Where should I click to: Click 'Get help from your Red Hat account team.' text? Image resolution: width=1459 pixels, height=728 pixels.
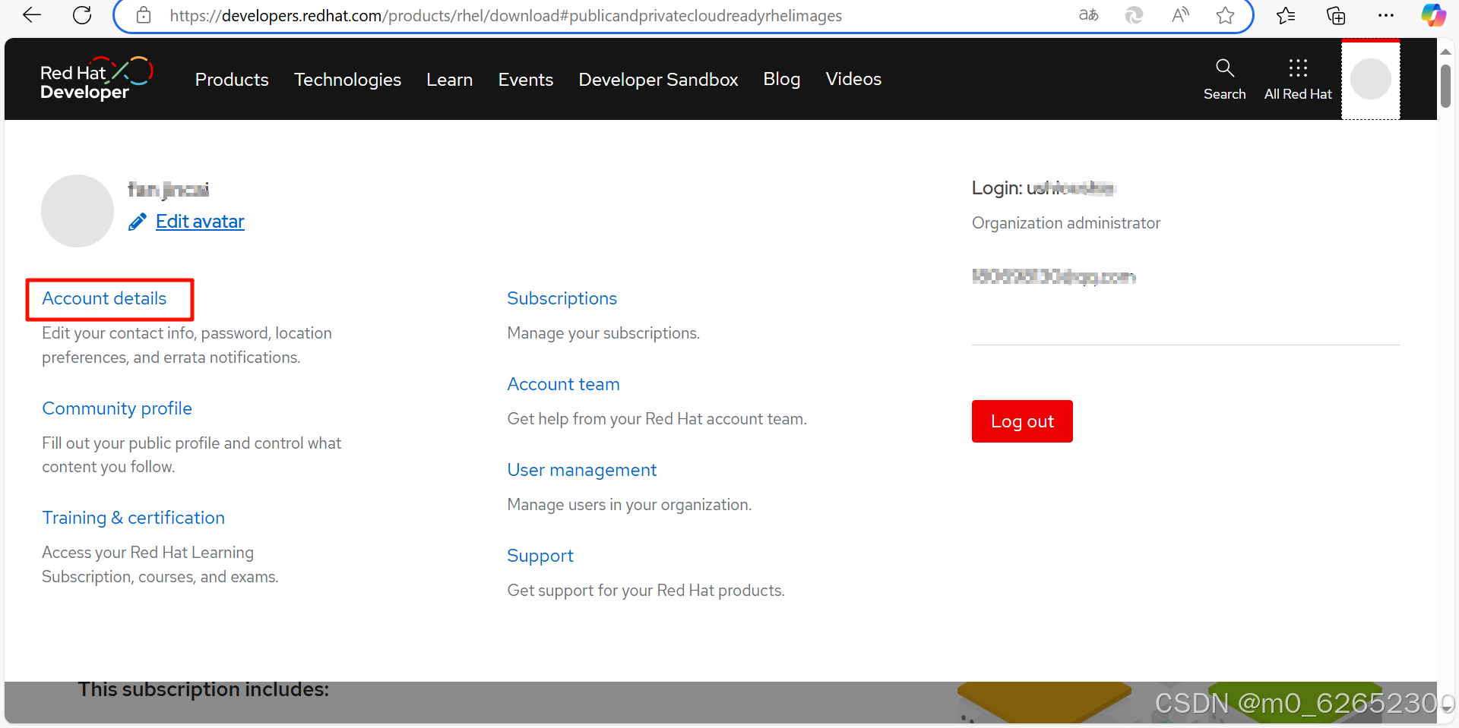(x=657, y=419)
